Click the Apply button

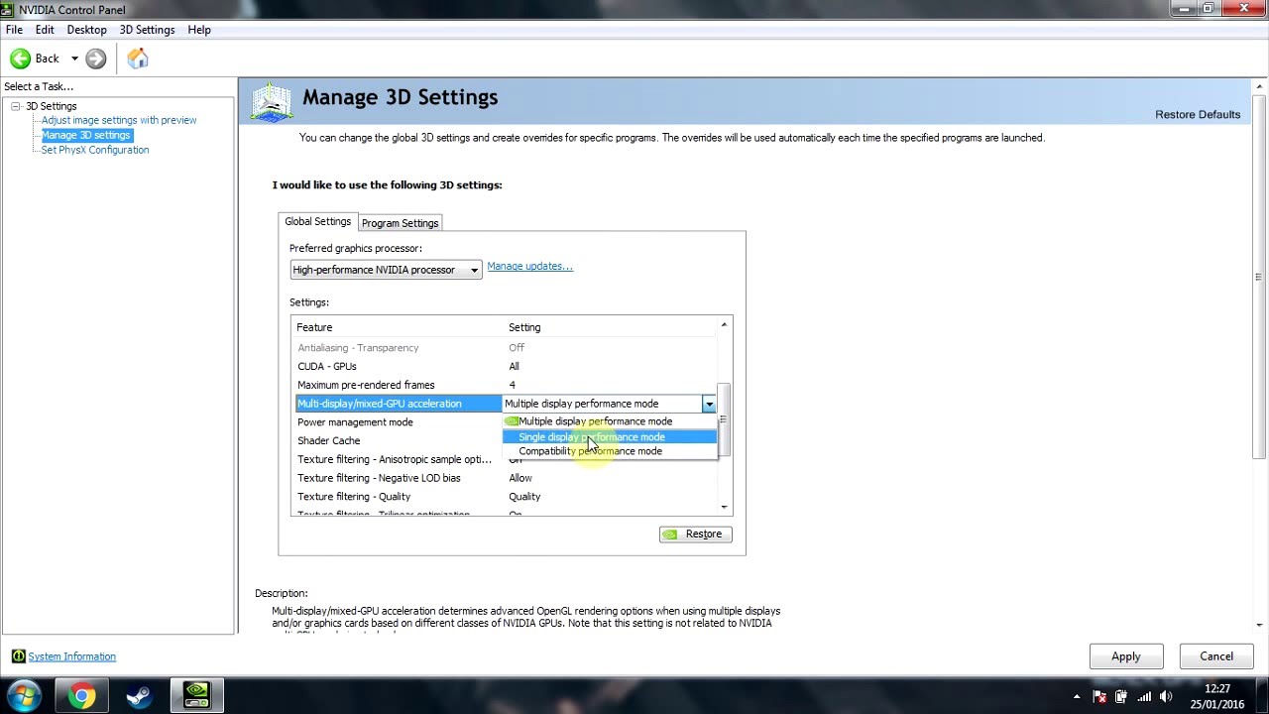[1126, 656]
